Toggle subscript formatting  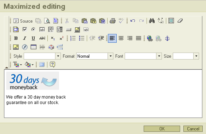click(x=53, y=38)
